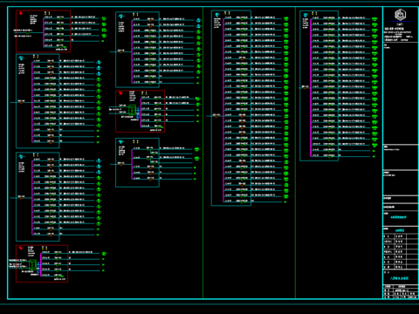Select the cyan panel symbol atop the tallest distribution box
This screenshot has height=314, width=419.
click(217, 14)
